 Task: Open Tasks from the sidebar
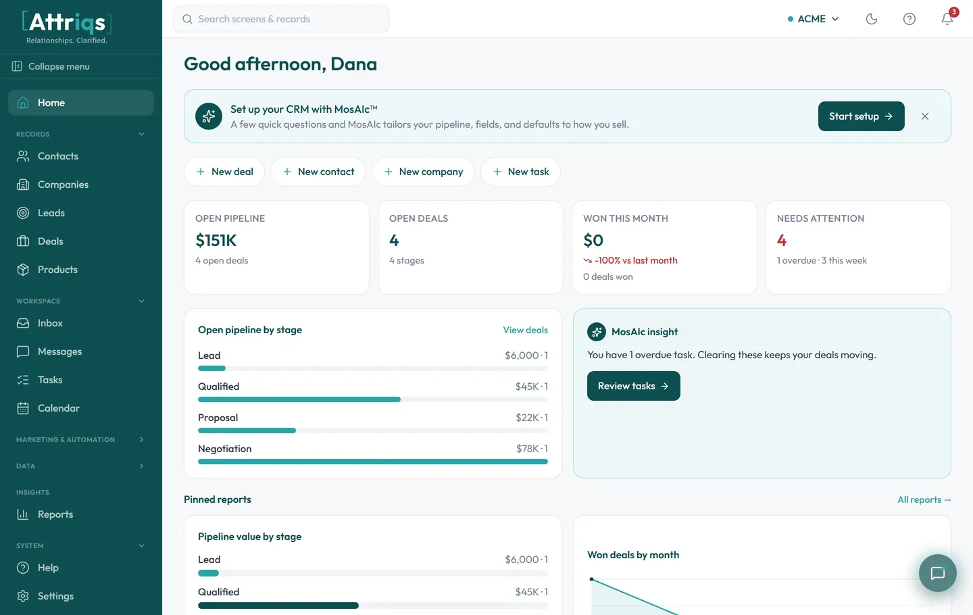pyautogui.click(x=81, y=380)
